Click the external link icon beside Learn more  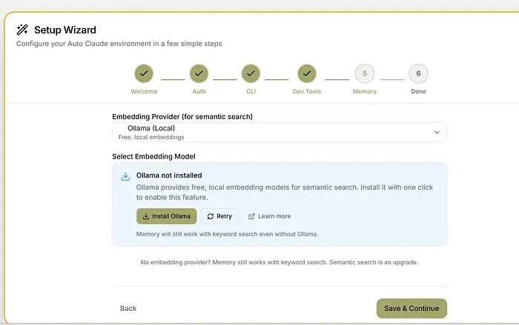pos(251,216)
